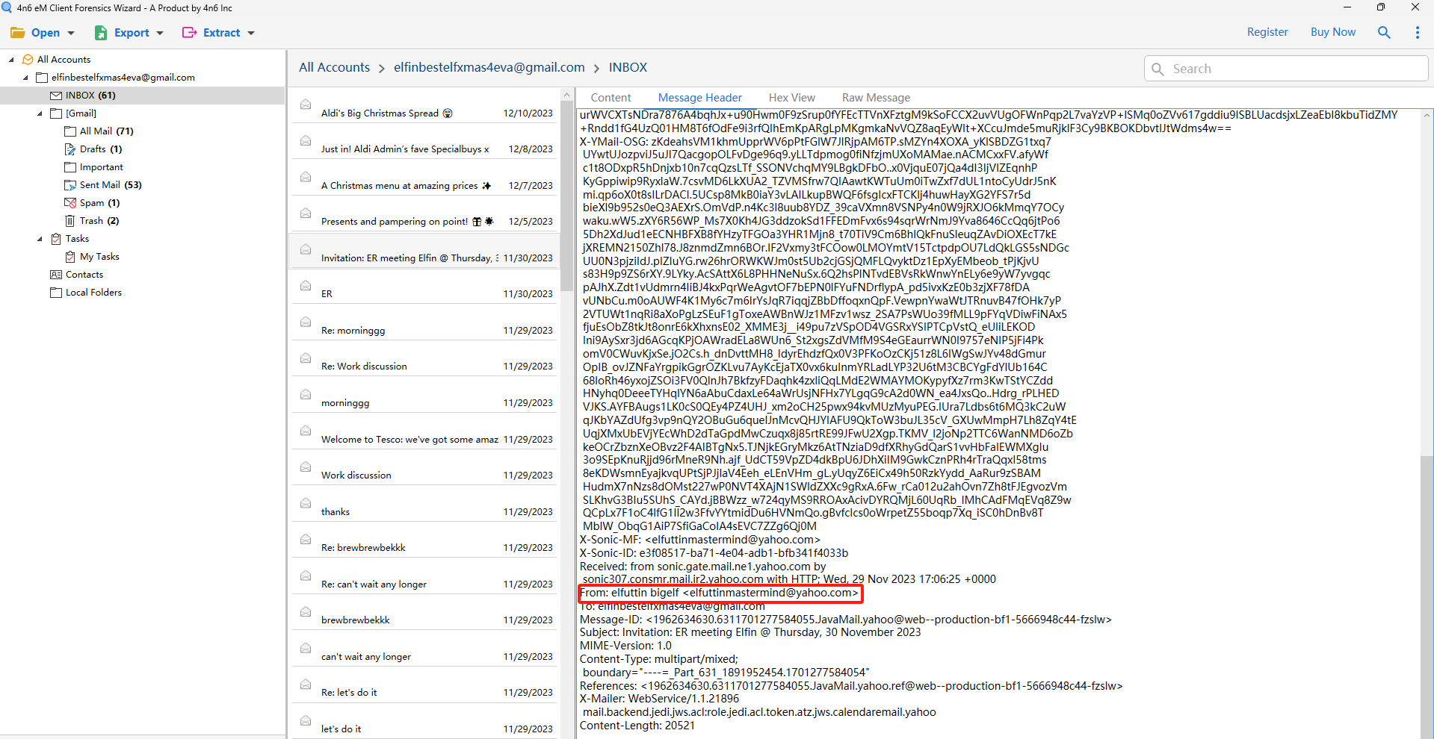Screen dimensions: 1434x739
Task: Click envelope icon of Work discussion email
Action: 306,466
